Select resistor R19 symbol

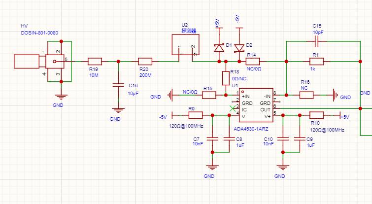(x=95, y=62)
